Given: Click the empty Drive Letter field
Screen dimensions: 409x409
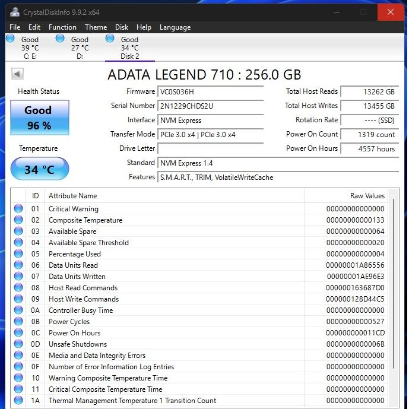Looking at the screenshot, I should 210,148.
